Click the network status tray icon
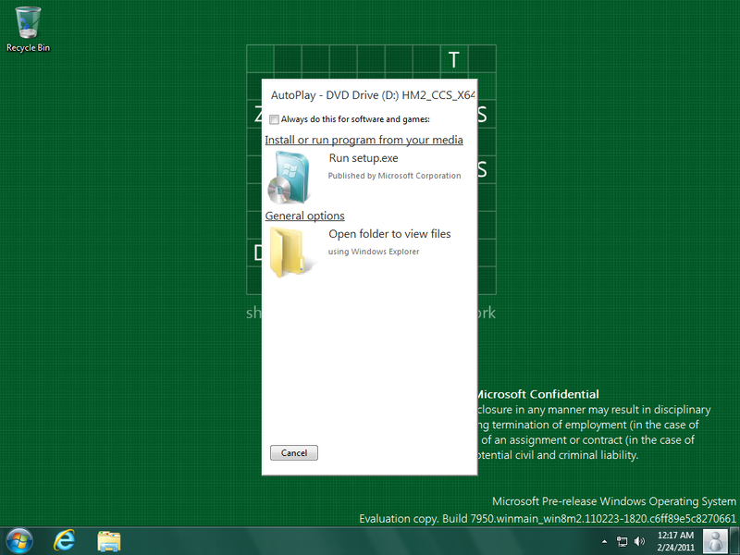Screen dimensions: 740x555 tap(622, 542)
